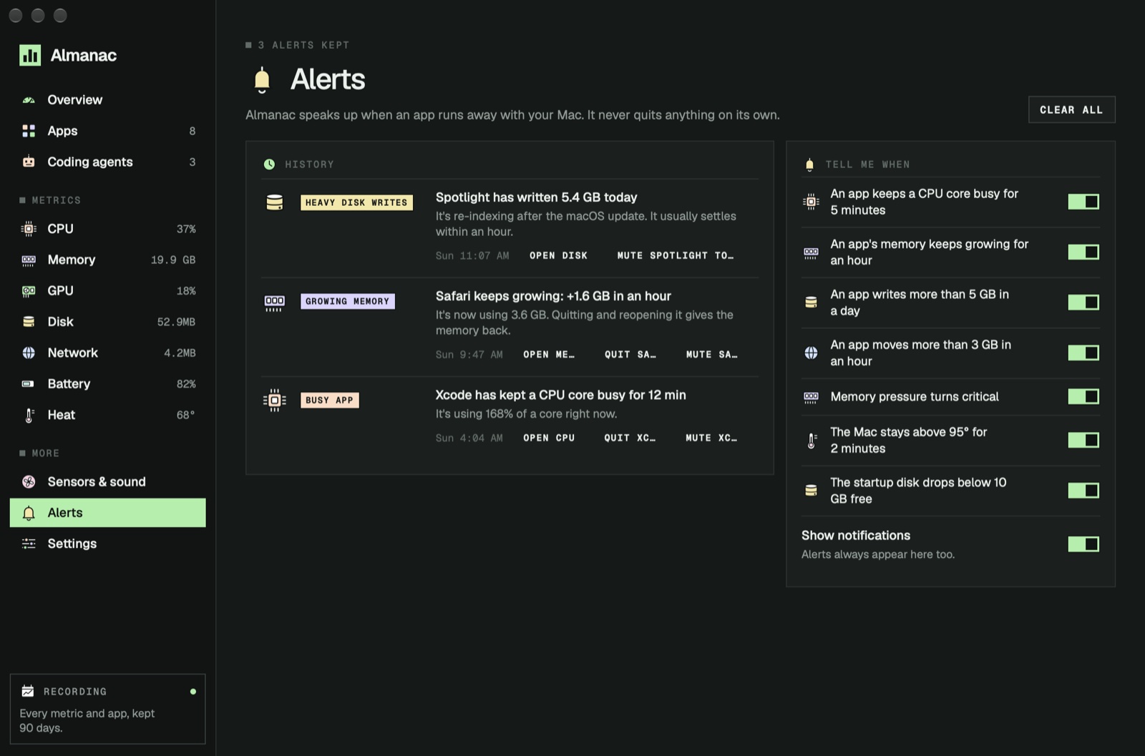Click the Disk 52.9MB value in sidebar

(176, 322)
